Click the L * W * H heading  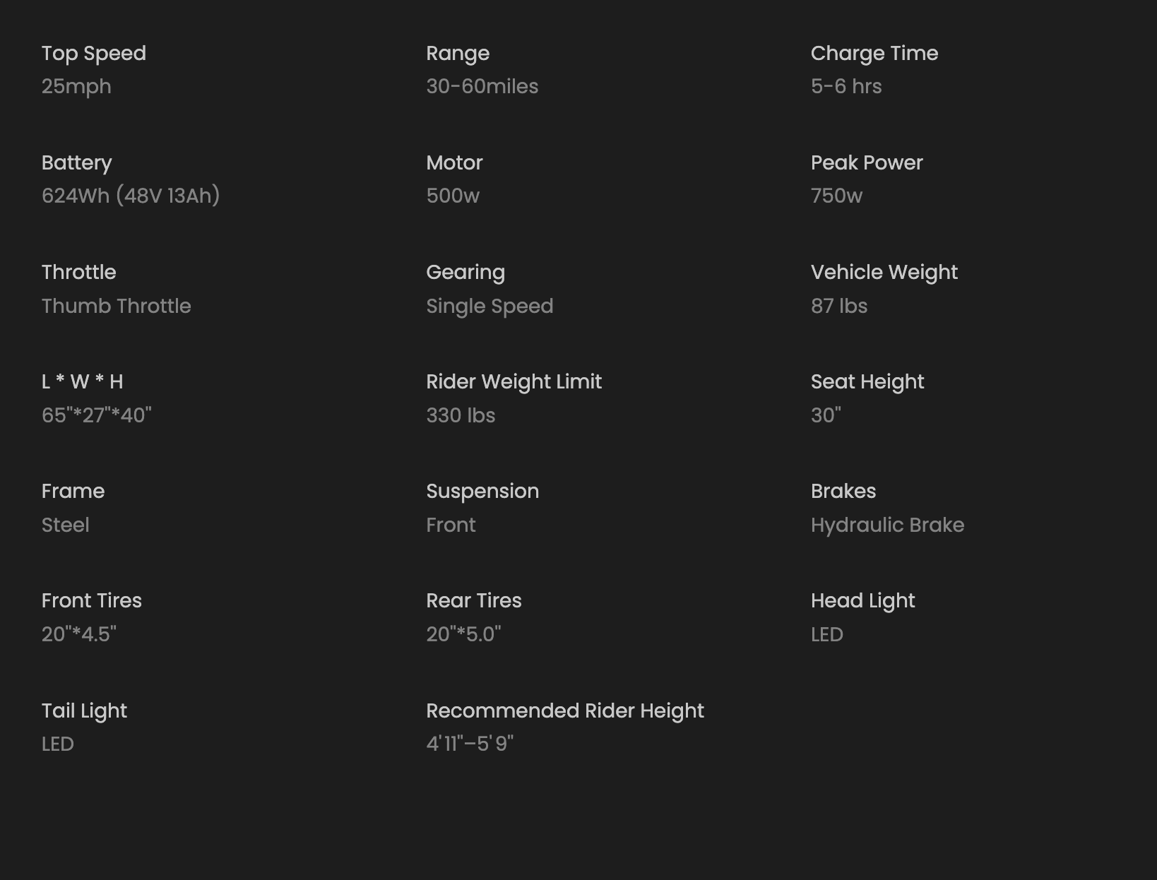[83, 381]
